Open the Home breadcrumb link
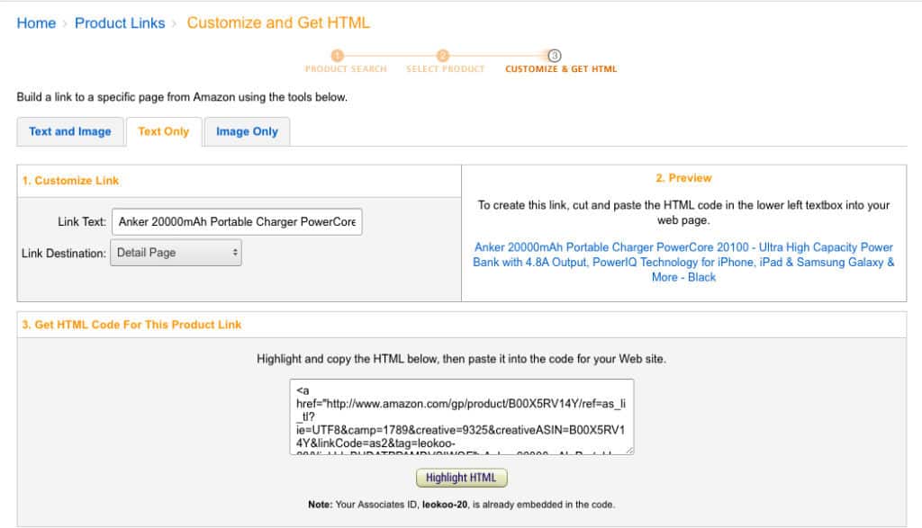 pos(36,22)
